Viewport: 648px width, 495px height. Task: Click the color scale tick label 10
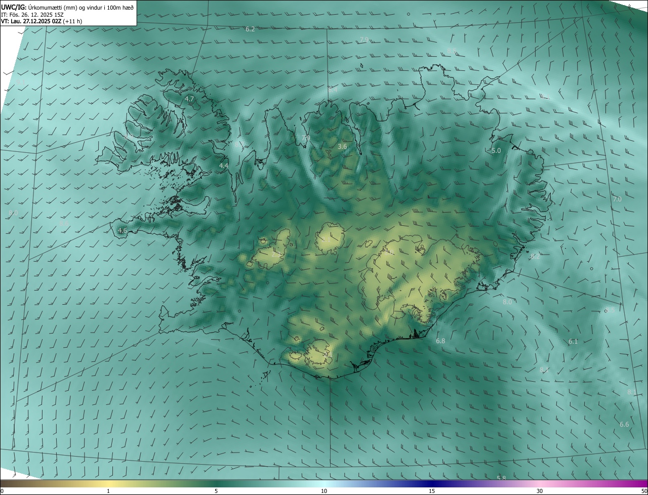[324, 491]
